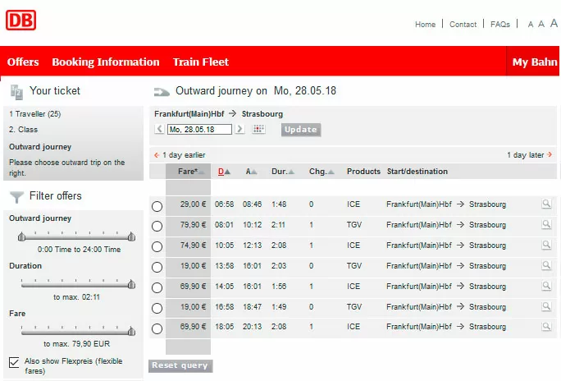Click 'to max. 79,90 EUR' label
The image size is (561, 381).
[x=76, y=344]
